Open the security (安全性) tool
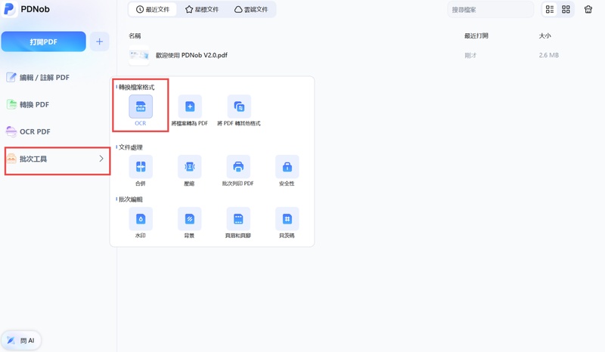The height and width of the screenshot is (352, 605). (x=287, y=166)
